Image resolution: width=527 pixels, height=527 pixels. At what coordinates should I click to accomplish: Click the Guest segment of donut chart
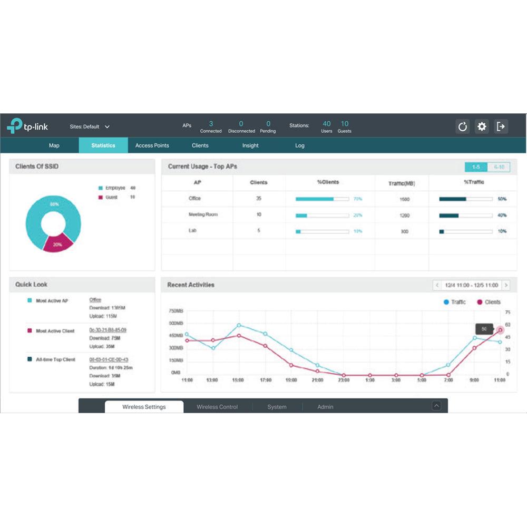[57, 243]
